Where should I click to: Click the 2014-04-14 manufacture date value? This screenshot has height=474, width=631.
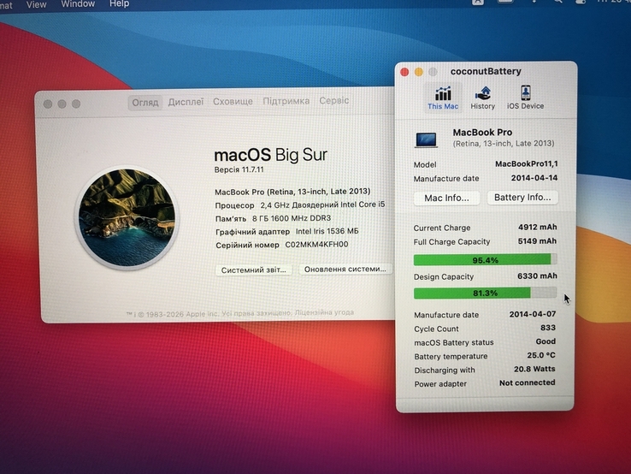pyautogui.click(x=534, y=178)
